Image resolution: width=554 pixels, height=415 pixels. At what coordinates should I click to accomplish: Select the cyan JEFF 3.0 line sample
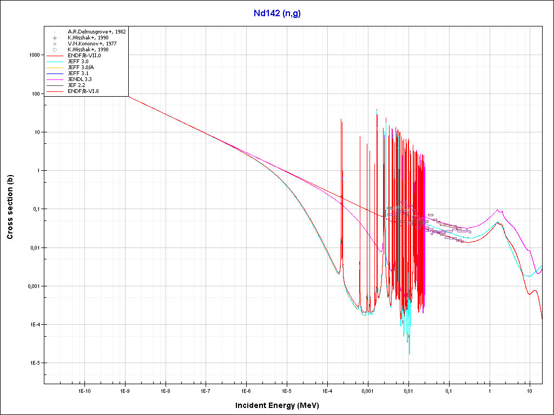(55, 62)
